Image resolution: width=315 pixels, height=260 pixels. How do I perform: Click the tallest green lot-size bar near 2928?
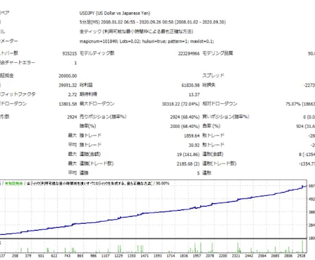pos(303,246)
